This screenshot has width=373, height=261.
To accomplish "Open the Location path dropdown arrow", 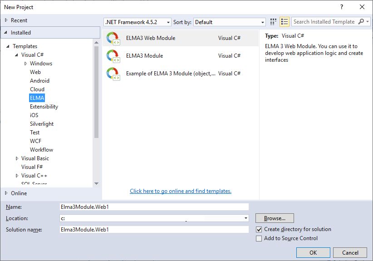I will point(246,218).
